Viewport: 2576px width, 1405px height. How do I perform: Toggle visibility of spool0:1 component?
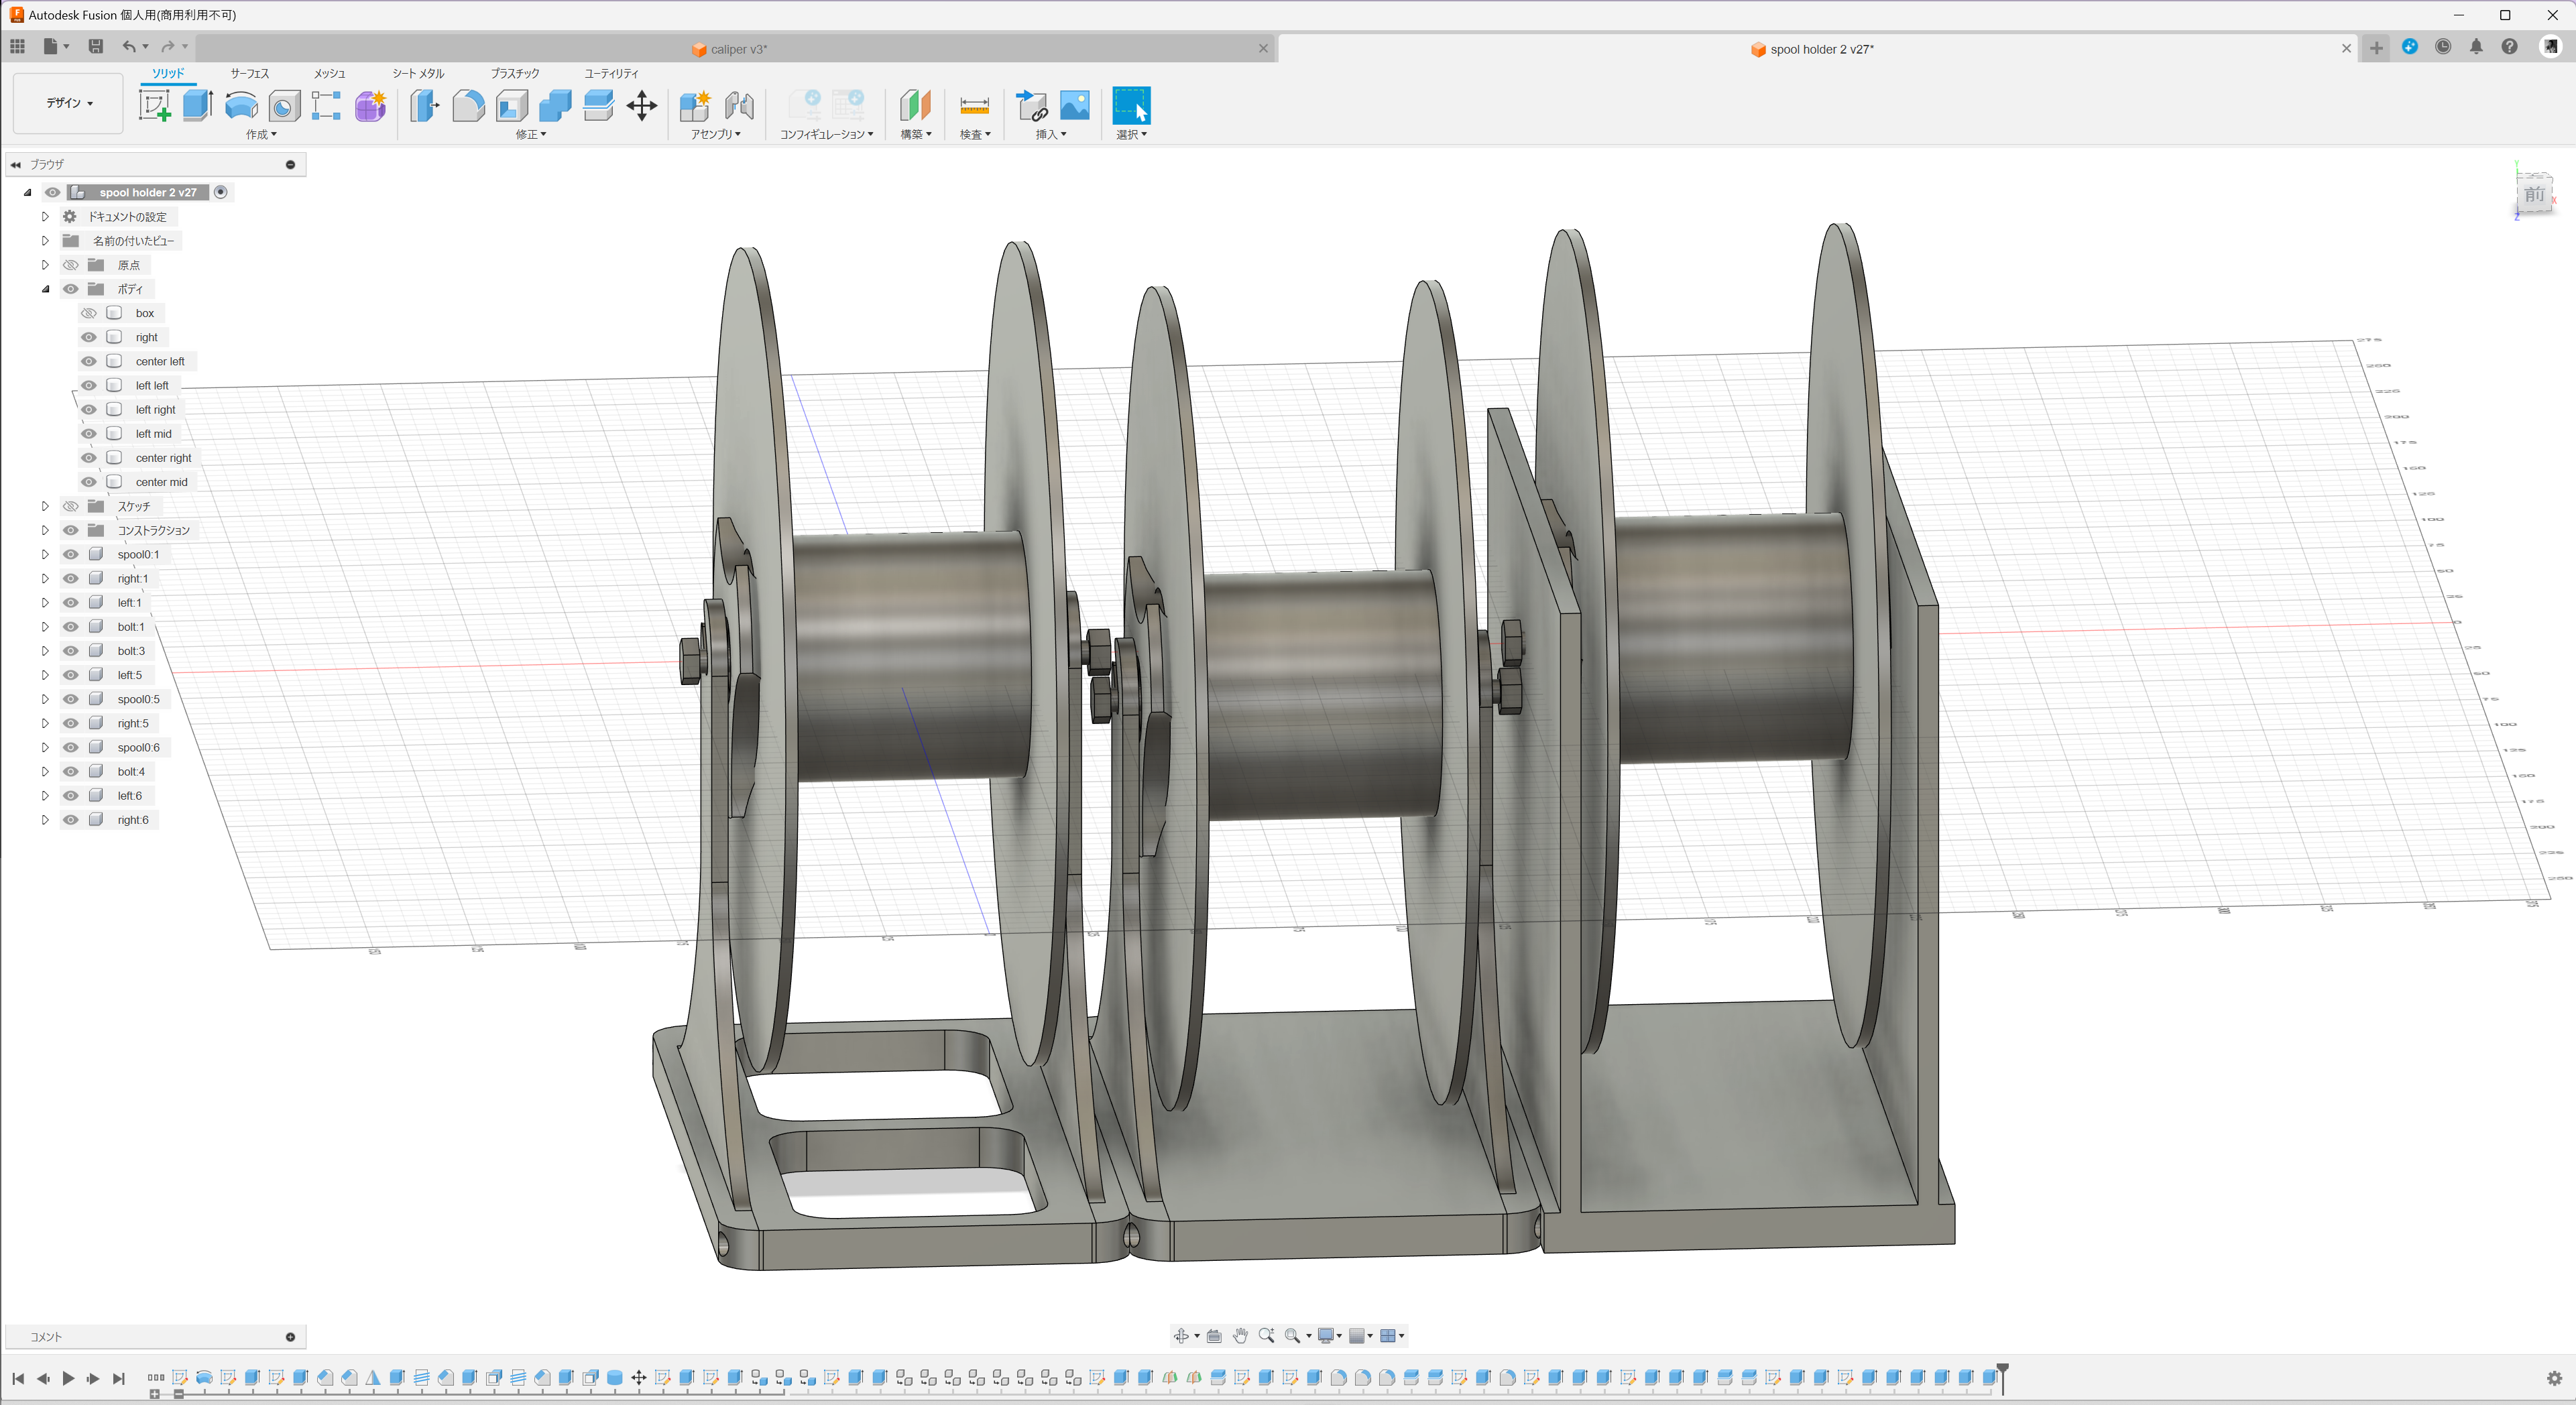click(x=71, y=554)
